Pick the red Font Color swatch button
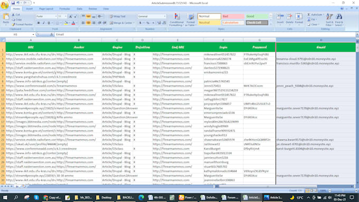 pyautogui.click(x=73, y=23)
